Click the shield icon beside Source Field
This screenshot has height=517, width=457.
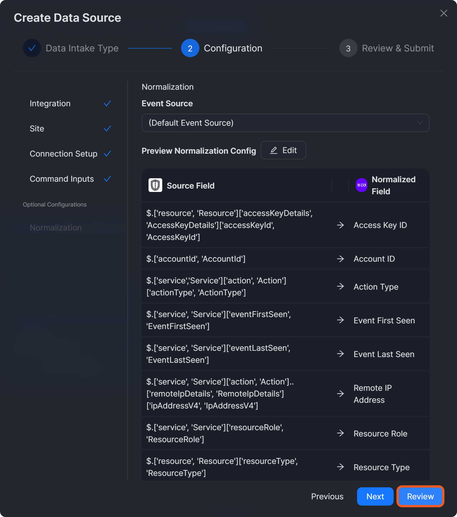155,185
